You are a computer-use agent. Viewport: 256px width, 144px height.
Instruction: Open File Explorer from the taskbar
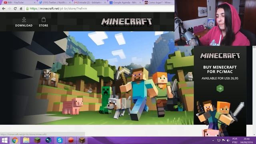[26, 140]
